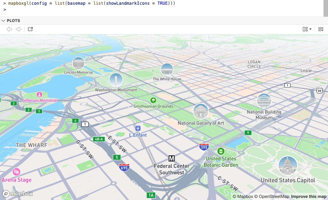The width and height of the screenshot is (328, 200).
Task: Select the National Building Museum icon
Action: click(264, 101)
